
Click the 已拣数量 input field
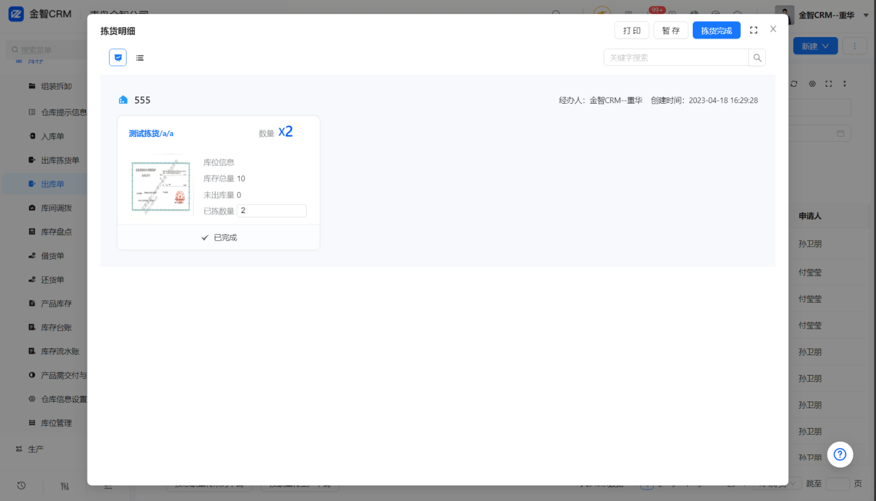[272, 210]
